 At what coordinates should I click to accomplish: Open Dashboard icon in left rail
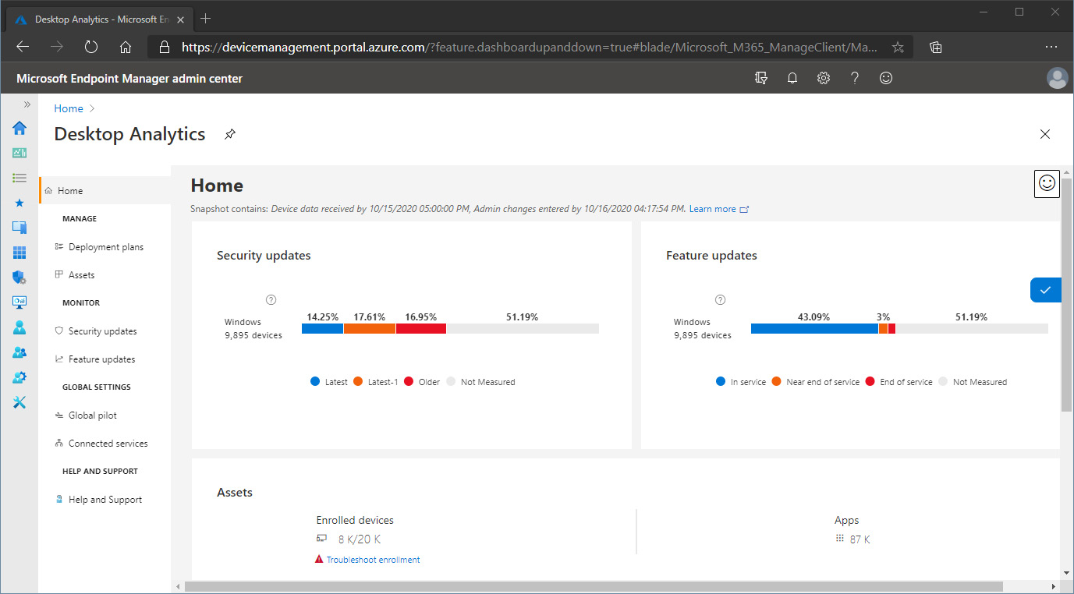tap(19, 153)
